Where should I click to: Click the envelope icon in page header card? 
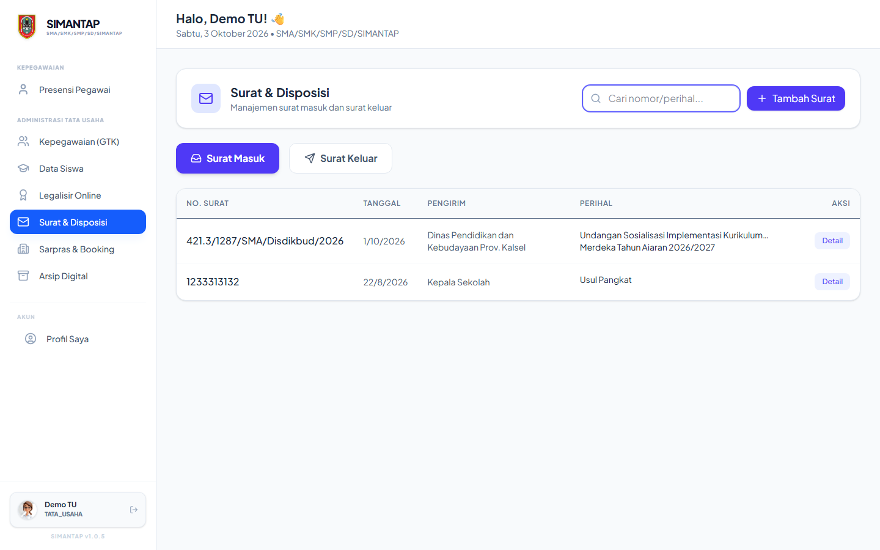click(206, 98)
